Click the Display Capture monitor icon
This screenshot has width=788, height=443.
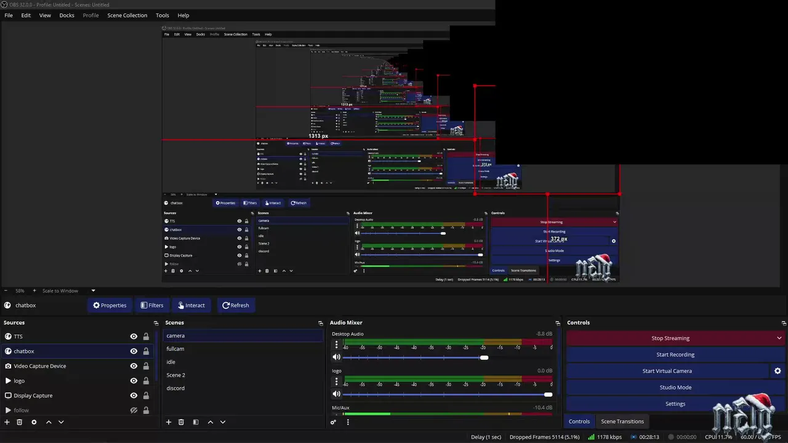pos(8,396)
